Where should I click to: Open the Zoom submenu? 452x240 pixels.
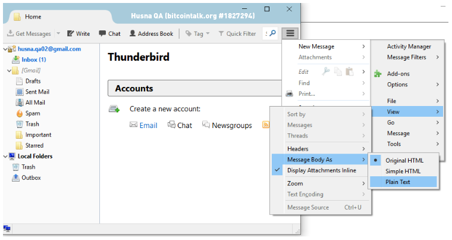pos(321,183)
